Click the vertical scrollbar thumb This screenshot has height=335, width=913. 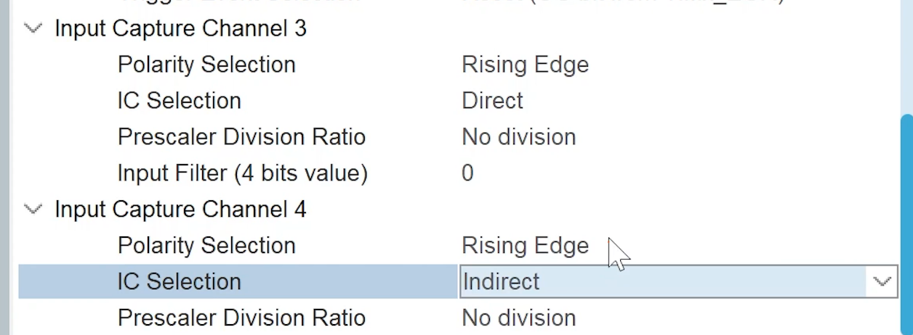pyautogui.click(x=906, y=218)
